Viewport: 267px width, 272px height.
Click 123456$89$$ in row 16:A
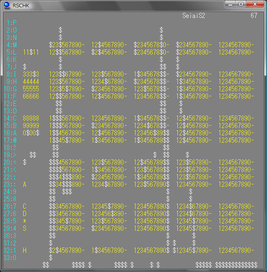point(152,133)
